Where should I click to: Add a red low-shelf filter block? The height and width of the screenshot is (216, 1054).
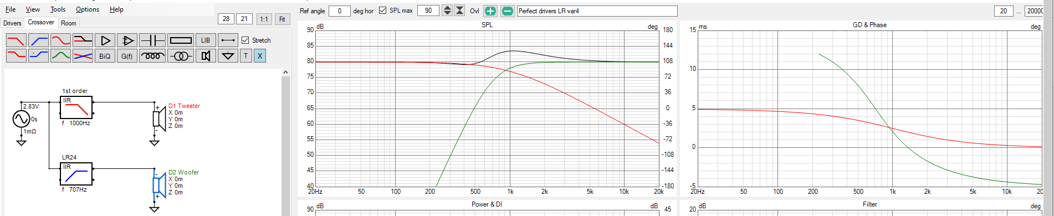[x=16, y=56]
